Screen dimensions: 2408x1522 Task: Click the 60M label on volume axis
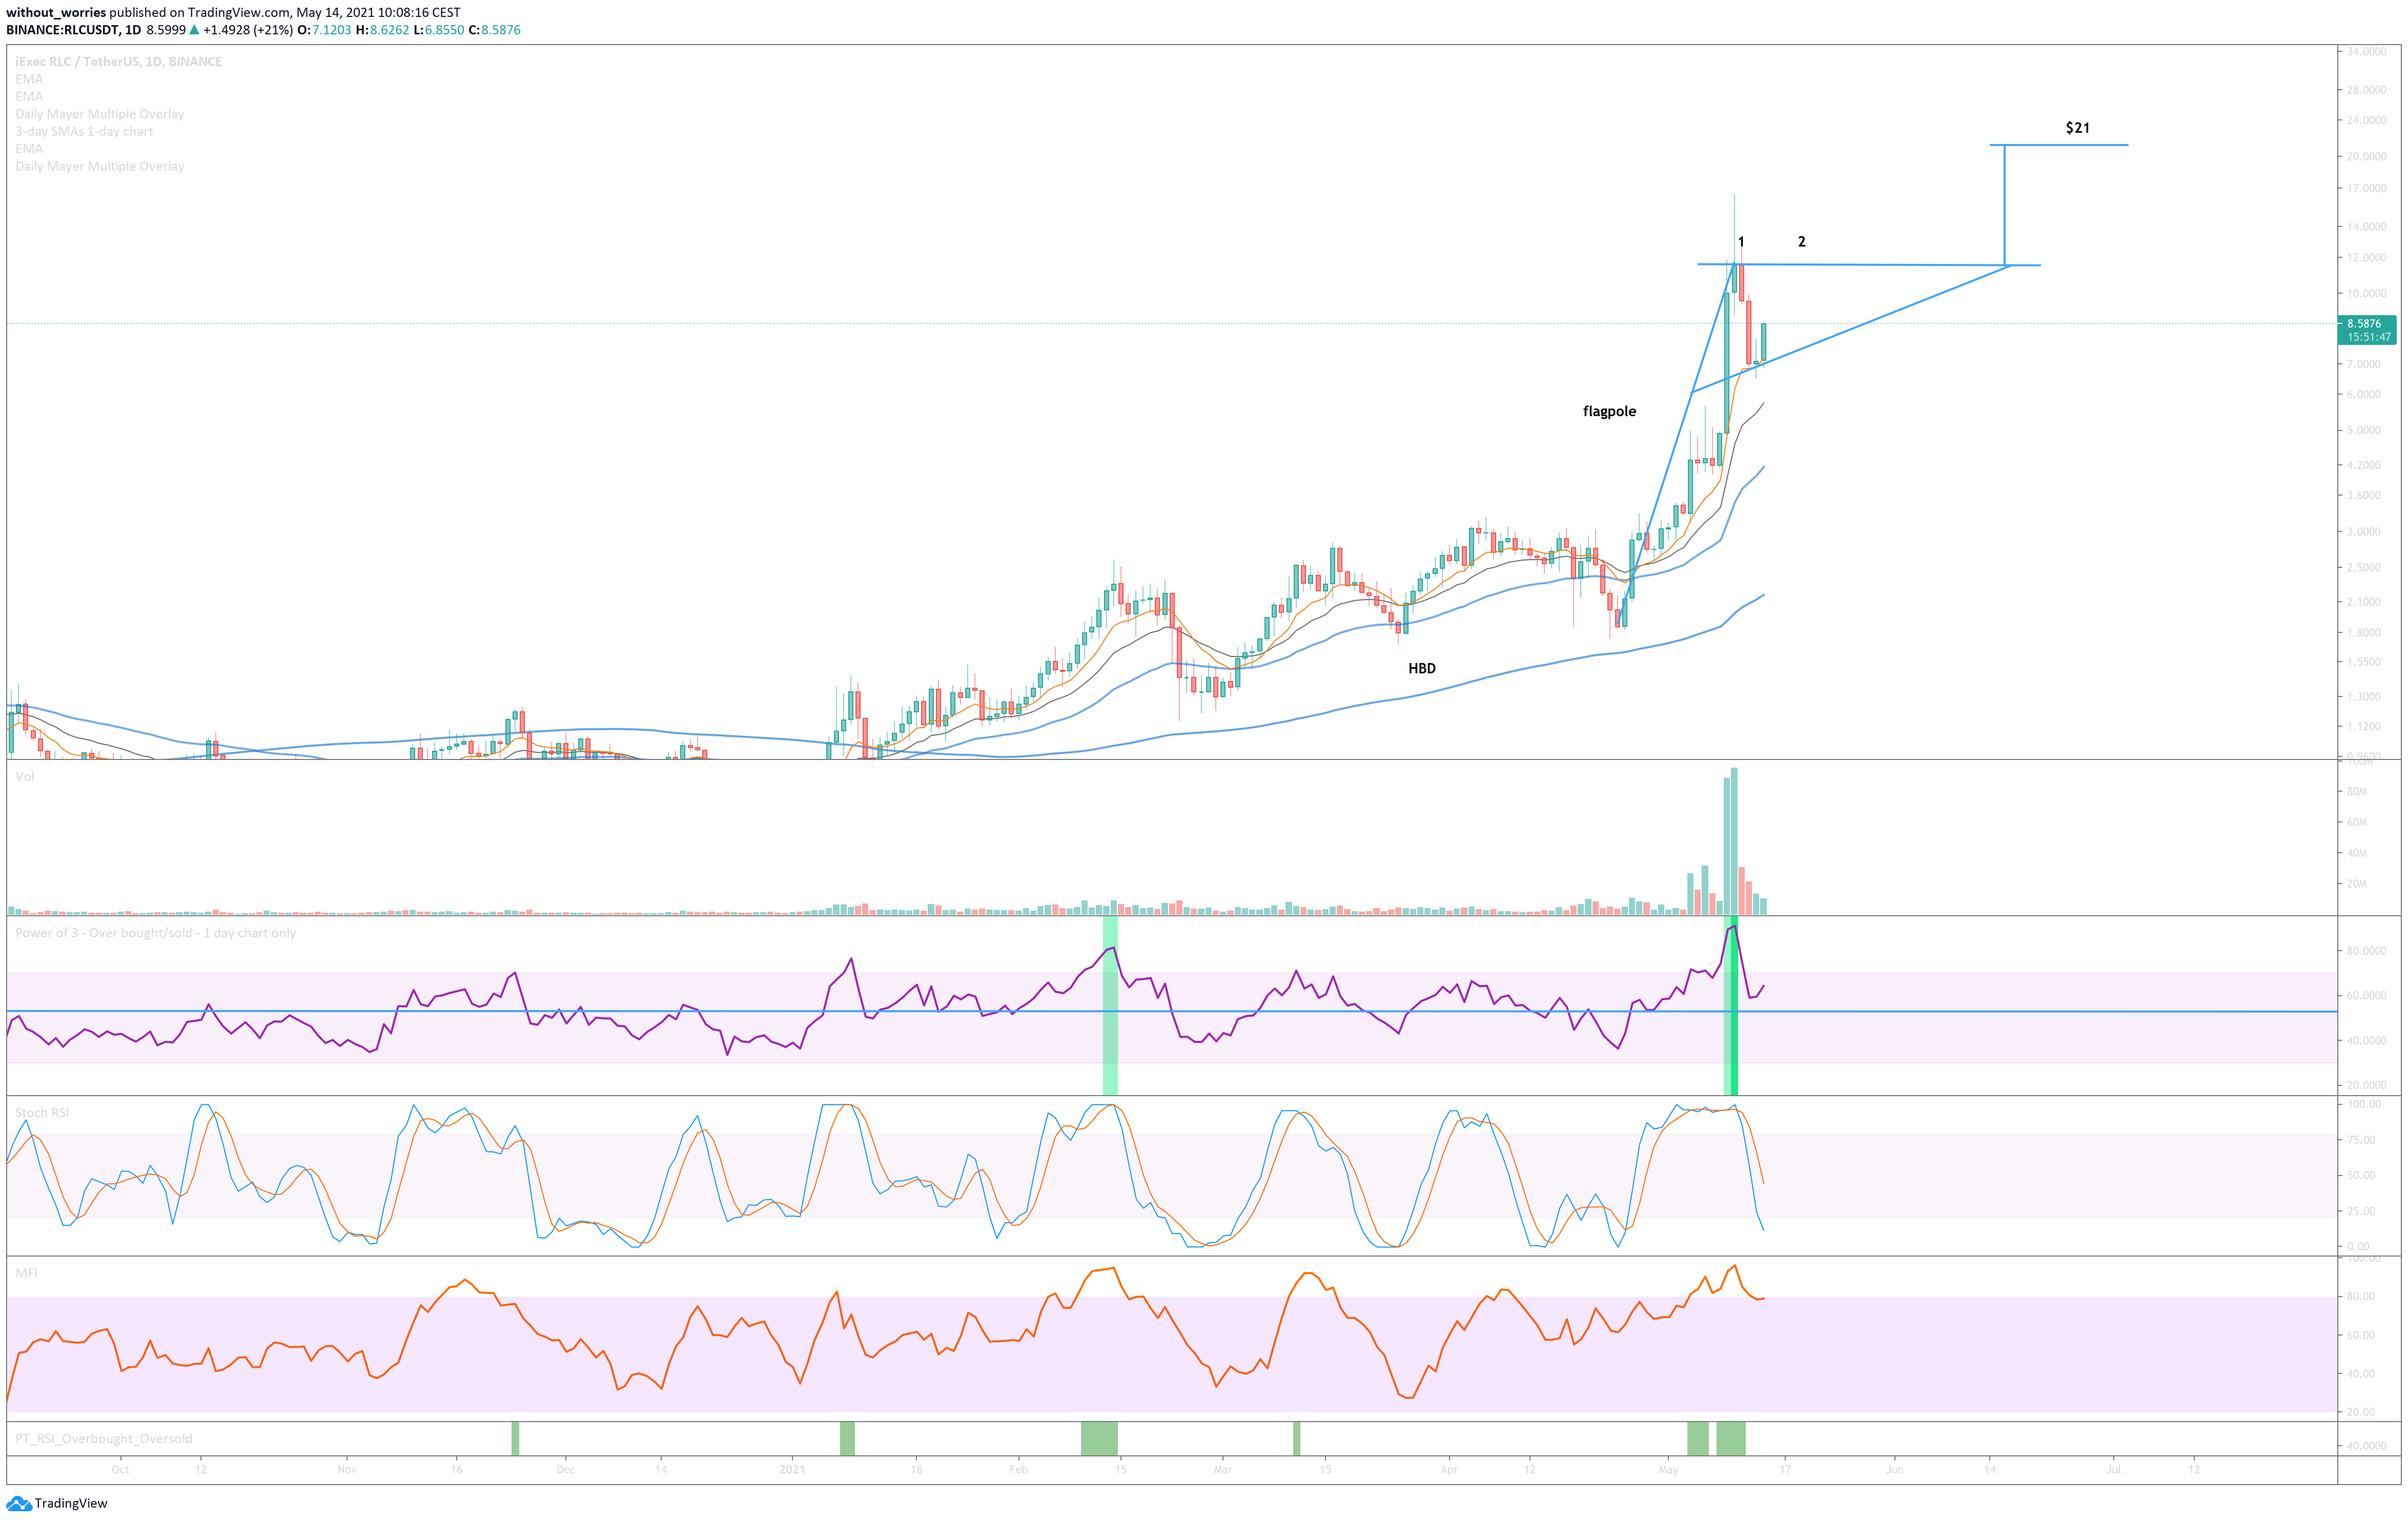(x=2357, y=823)
